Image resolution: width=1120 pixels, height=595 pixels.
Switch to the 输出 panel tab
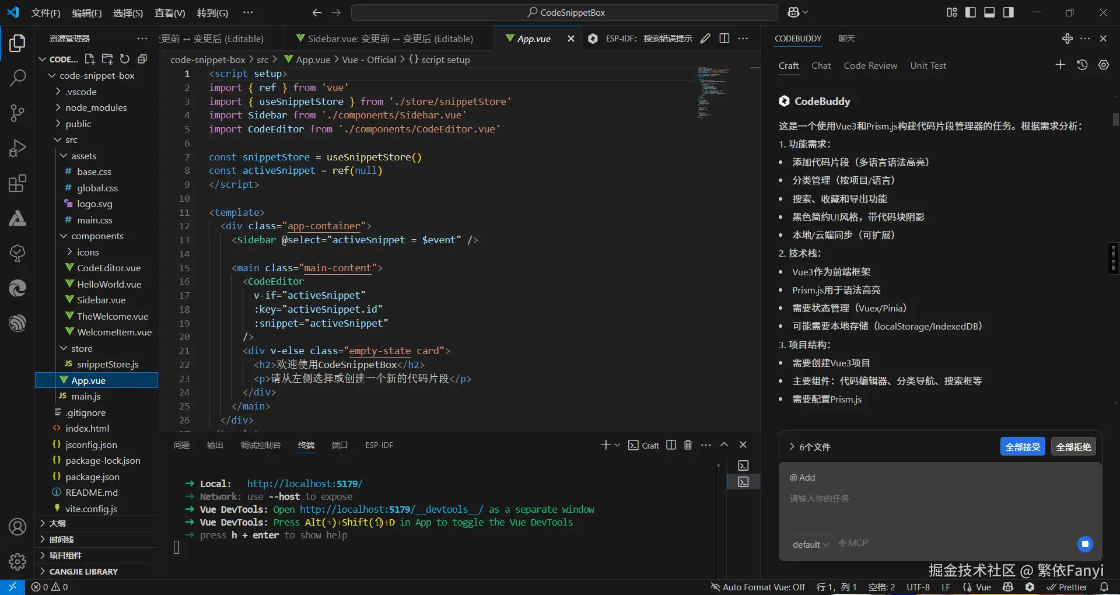point(215,445)
